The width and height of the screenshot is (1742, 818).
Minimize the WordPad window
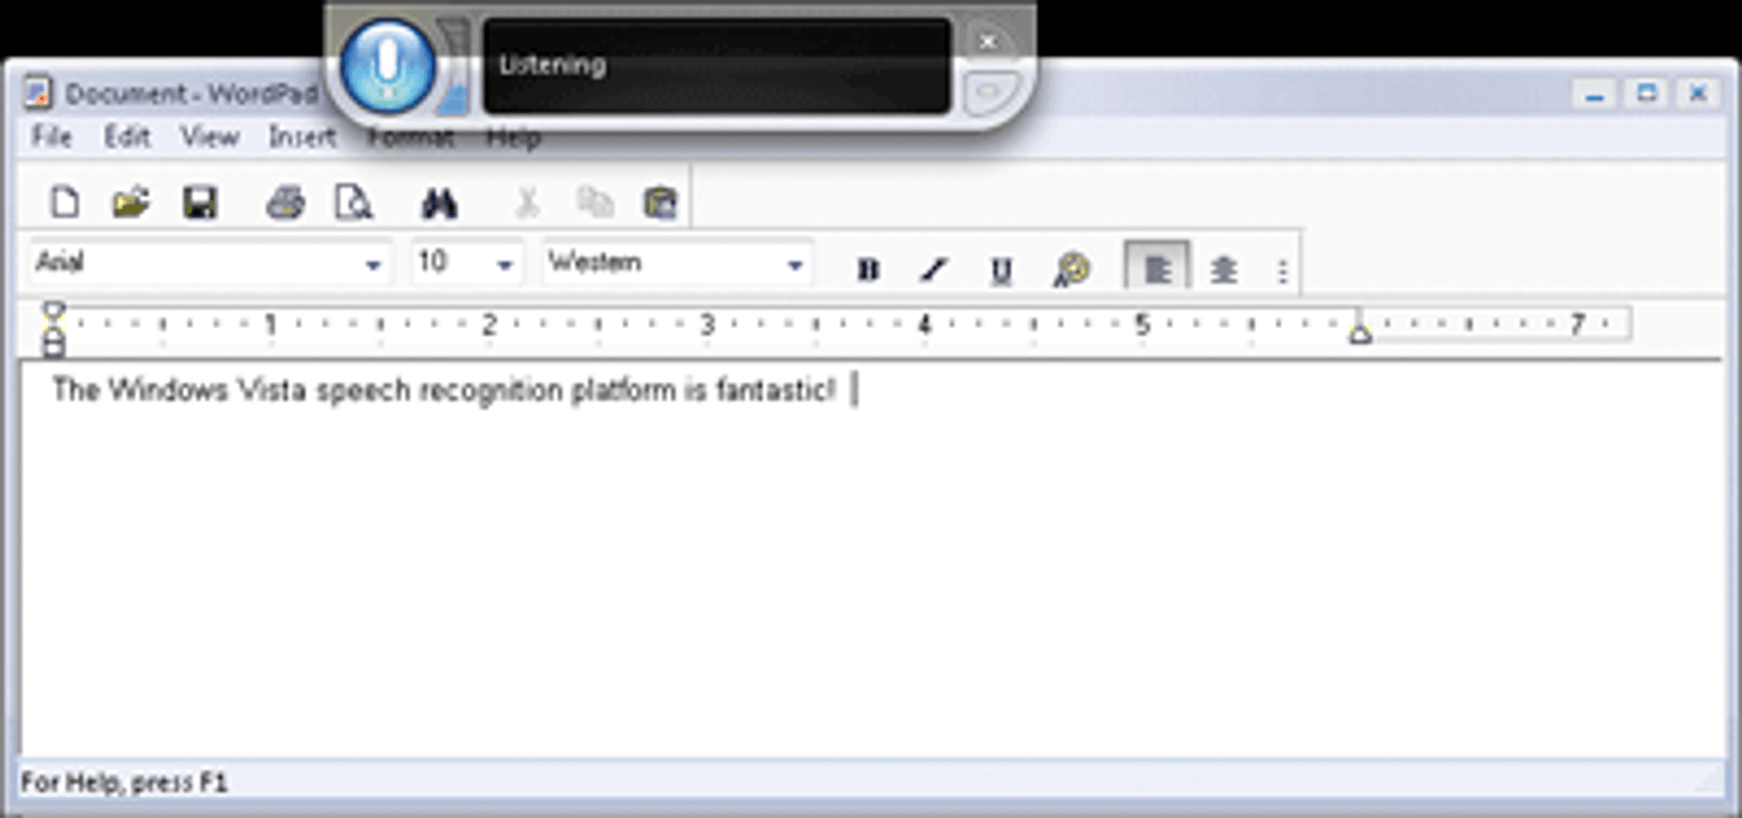click(1594, 94)
